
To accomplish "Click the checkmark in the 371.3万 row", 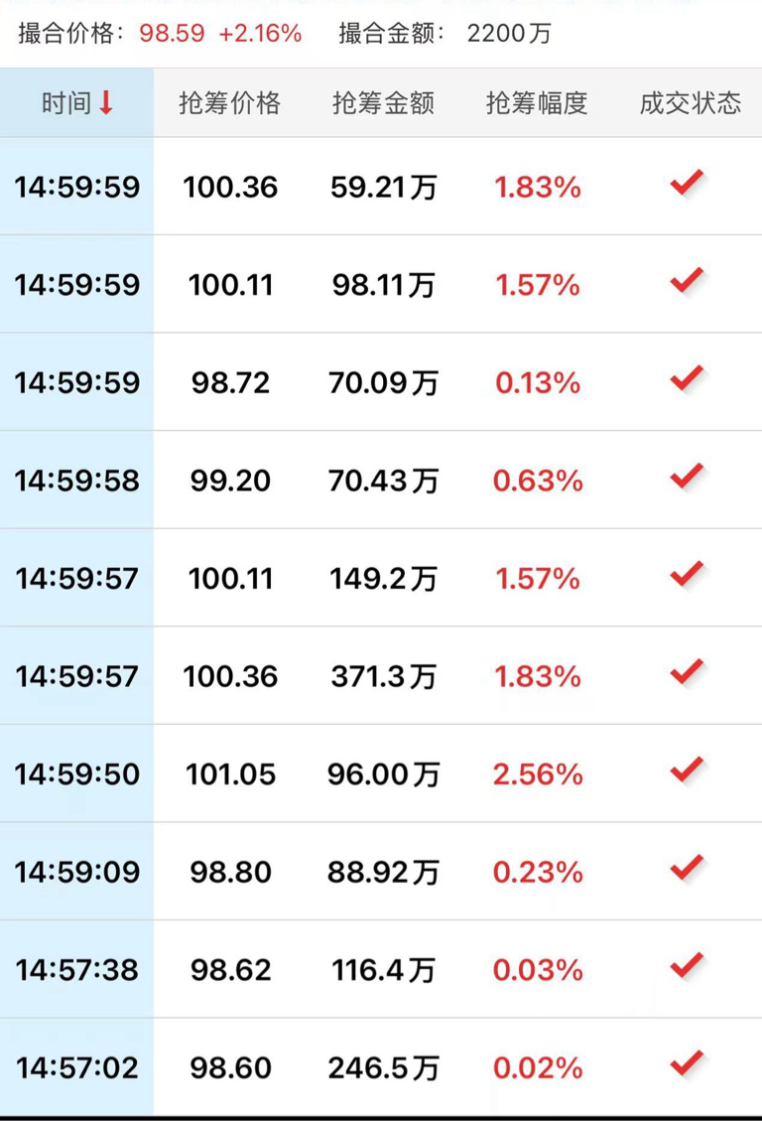I will click(687, 673).
